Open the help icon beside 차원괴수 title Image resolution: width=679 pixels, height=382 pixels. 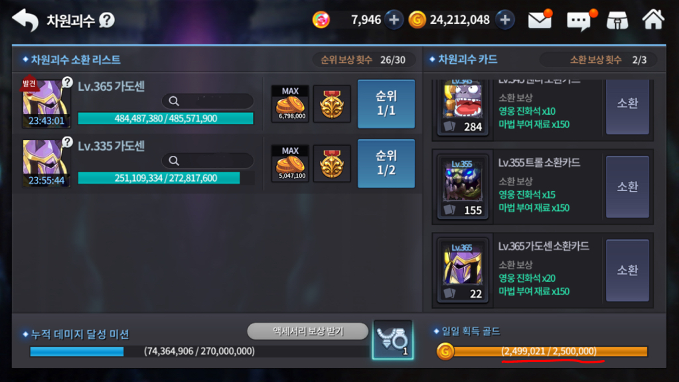(x=106, y=20)
